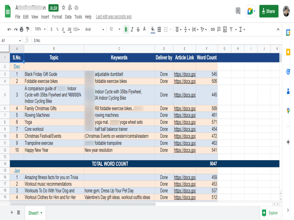Screen dimensions: 294x220
Task: Open the Tasks side panel icon
Action: click(288, 72)
